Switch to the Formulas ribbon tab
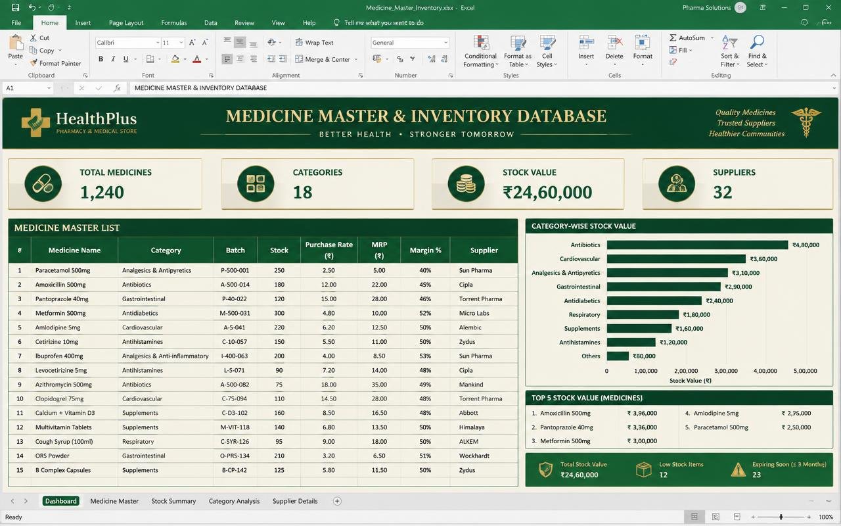 coord(174,23)
